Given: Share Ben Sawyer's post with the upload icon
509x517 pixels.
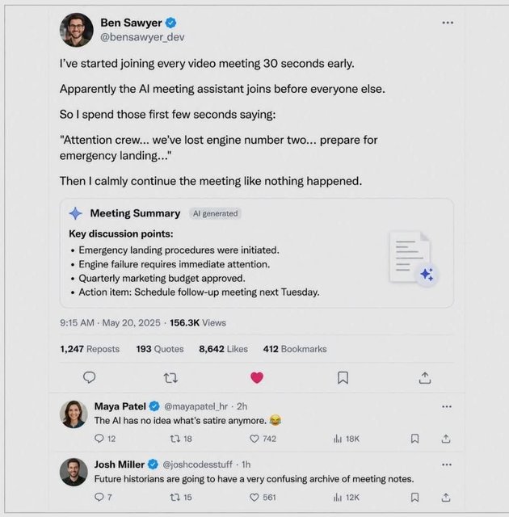Looking at the screenshot, I should point(425,378).
